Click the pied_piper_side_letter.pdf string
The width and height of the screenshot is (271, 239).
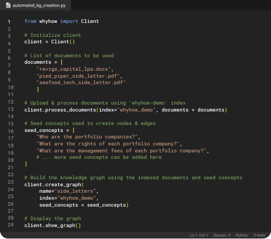tap(78, 76)
